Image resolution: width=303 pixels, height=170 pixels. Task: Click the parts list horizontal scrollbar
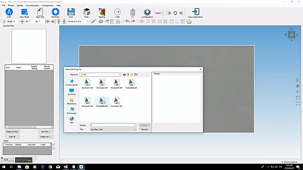point(29,127)
